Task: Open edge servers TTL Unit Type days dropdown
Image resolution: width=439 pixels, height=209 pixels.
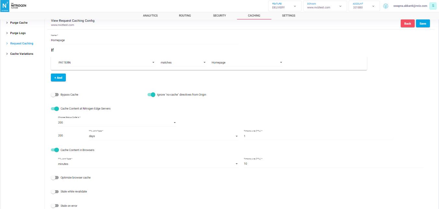Action: point(163,136)
